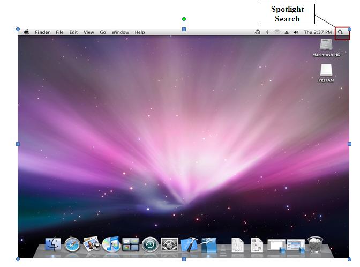Launch Safari from the Dock
This screenshot has width=360, height=267.
pyautogui.click(x=72, y=244)
